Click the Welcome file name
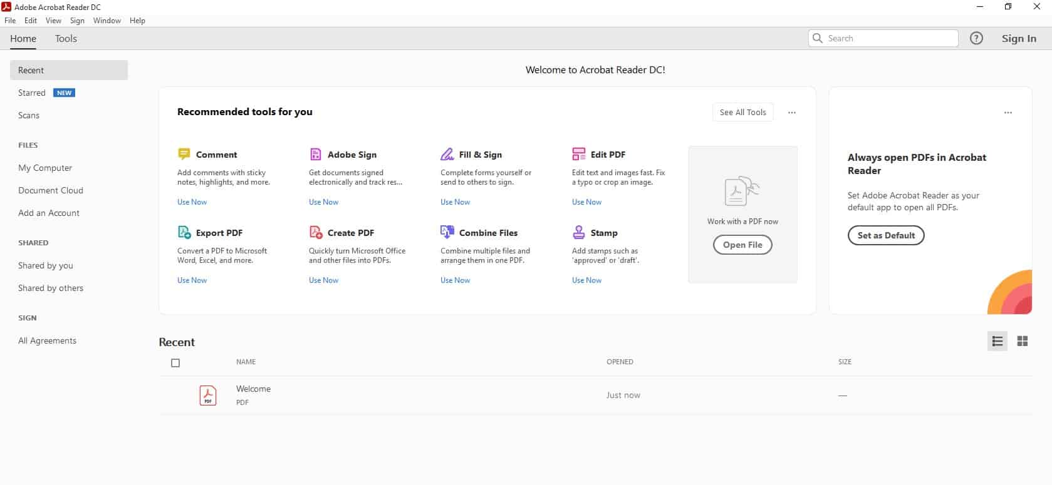Viewport: 1052px width, 485px height. (253, 389)
